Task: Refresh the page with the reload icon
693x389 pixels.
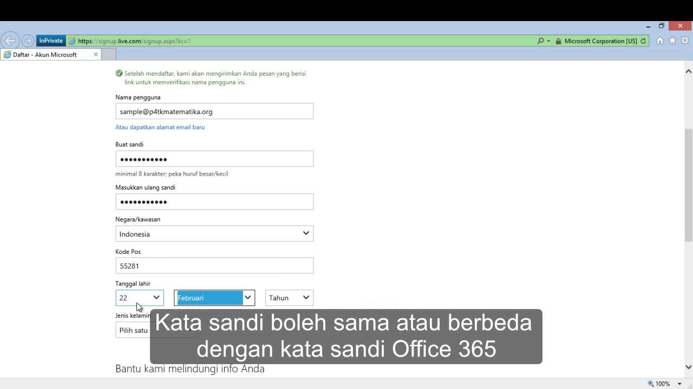Action: [643, 41]
